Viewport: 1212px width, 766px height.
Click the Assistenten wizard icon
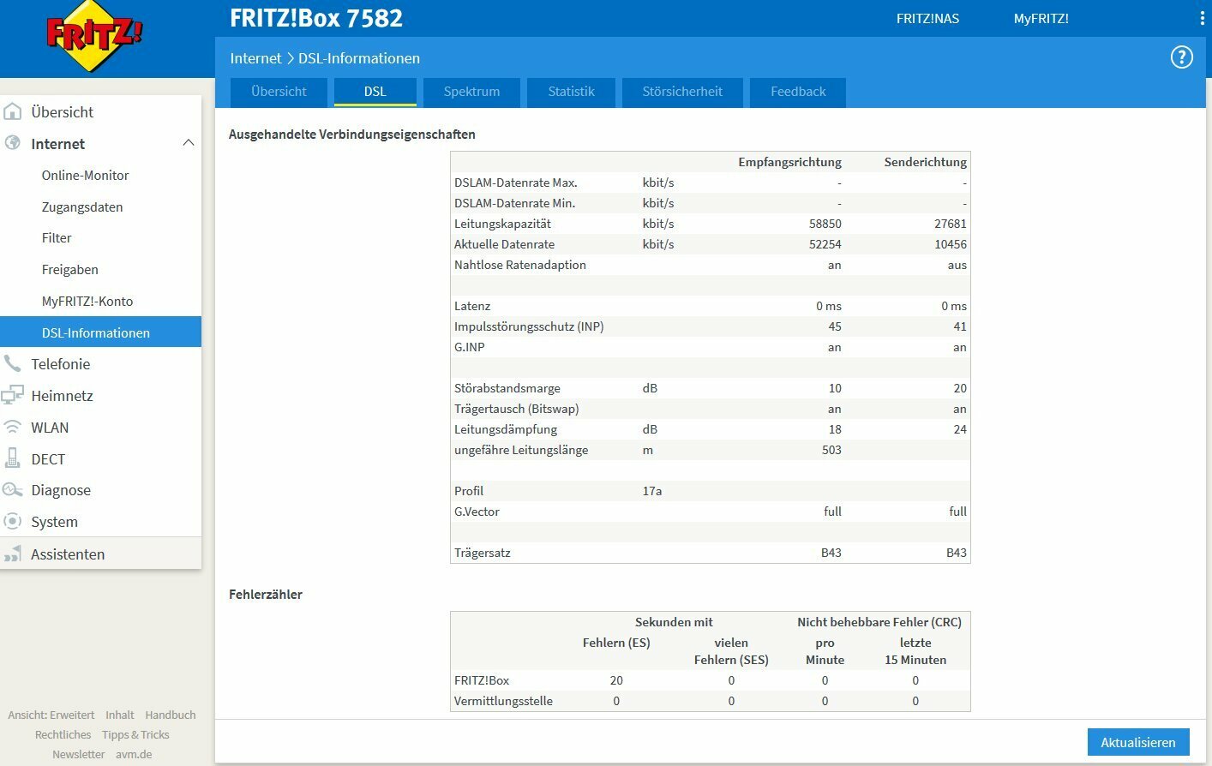[x=12, y=554]
